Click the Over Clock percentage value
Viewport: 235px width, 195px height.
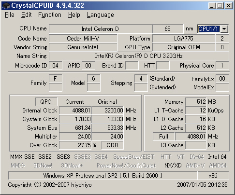click(x=75, y=145)
